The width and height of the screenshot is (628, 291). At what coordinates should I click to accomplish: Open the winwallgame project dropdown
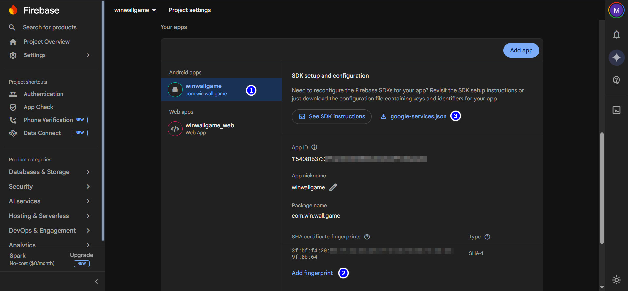pos(135,10)
